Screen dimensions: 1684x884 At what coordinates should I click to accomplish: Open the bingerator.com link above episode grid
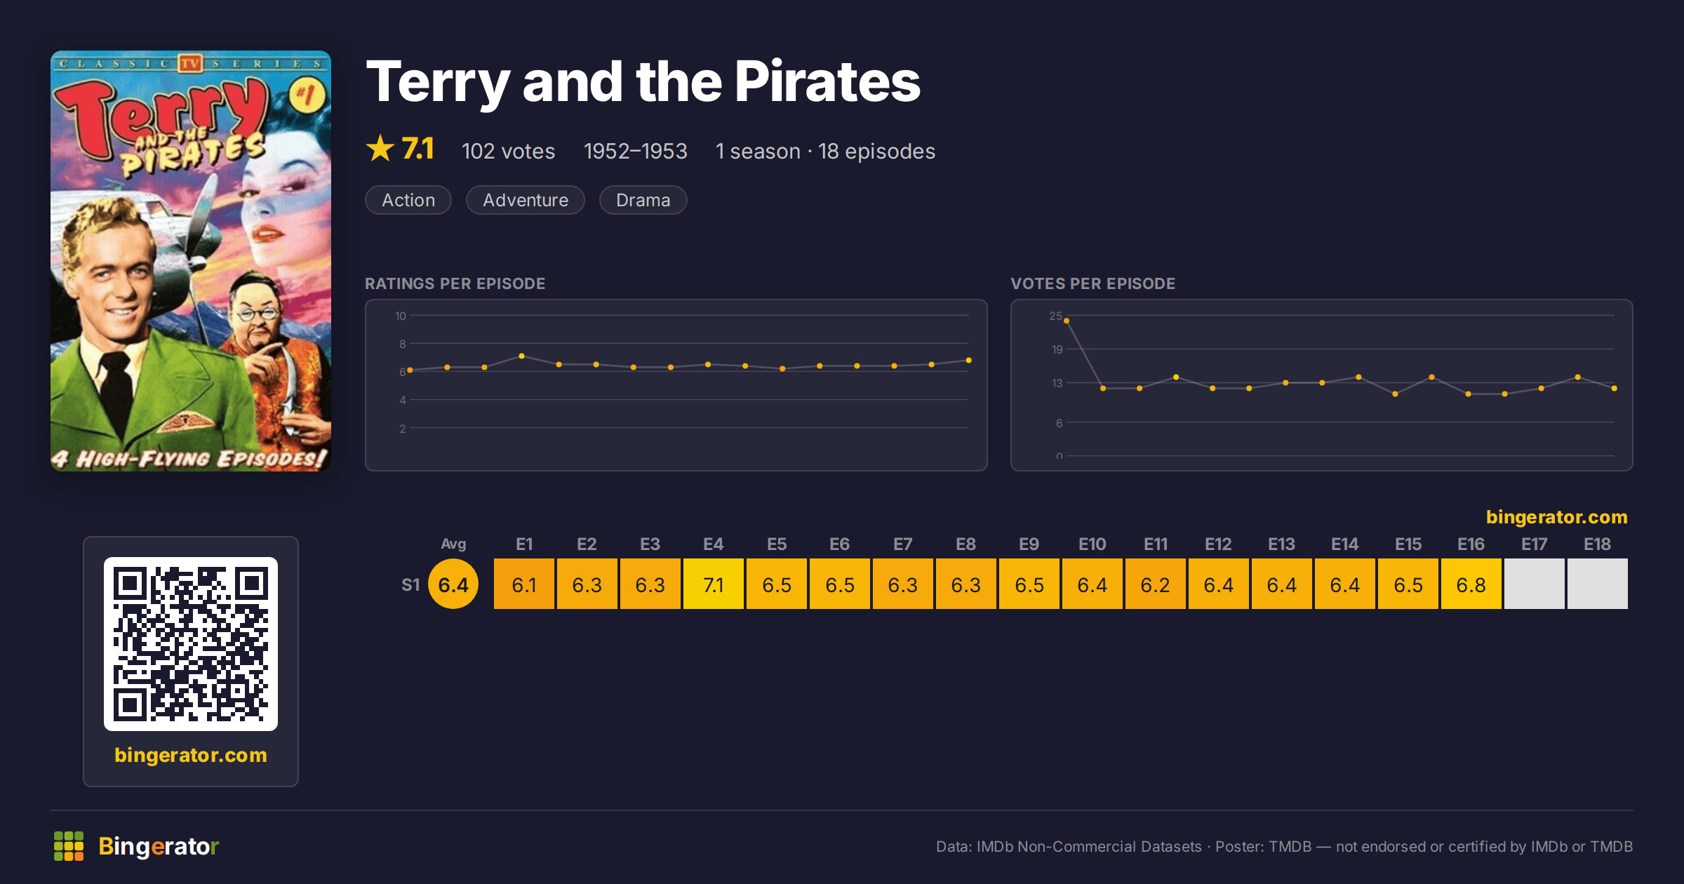click(1556, 517)
